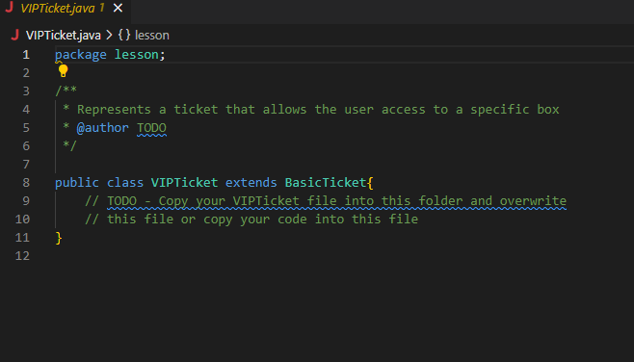Click 'lesson' in the package statement

click(136, 55)
